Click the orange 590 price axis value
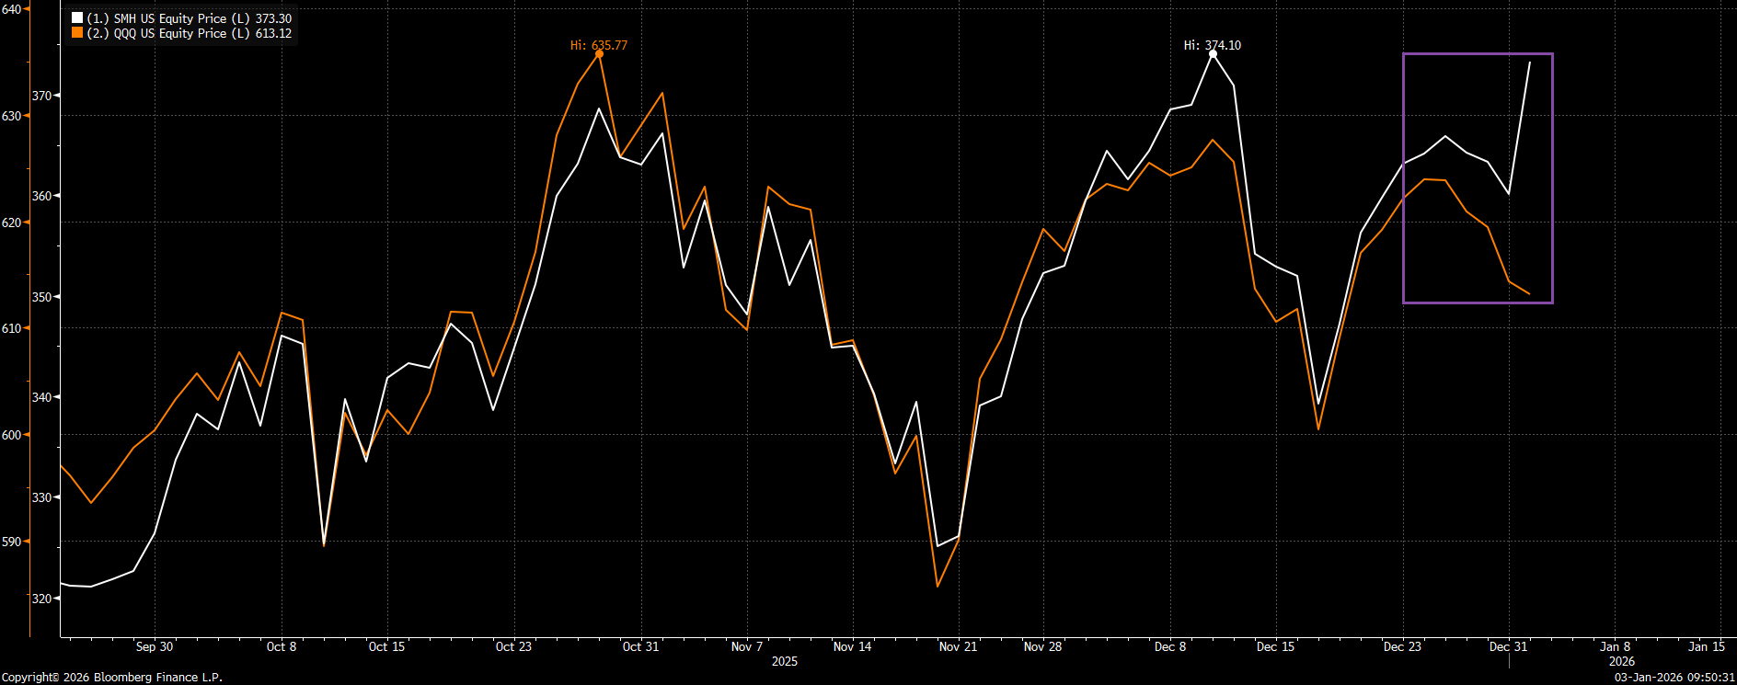This screenshot has height=685, width=1737. coord(11,542)
